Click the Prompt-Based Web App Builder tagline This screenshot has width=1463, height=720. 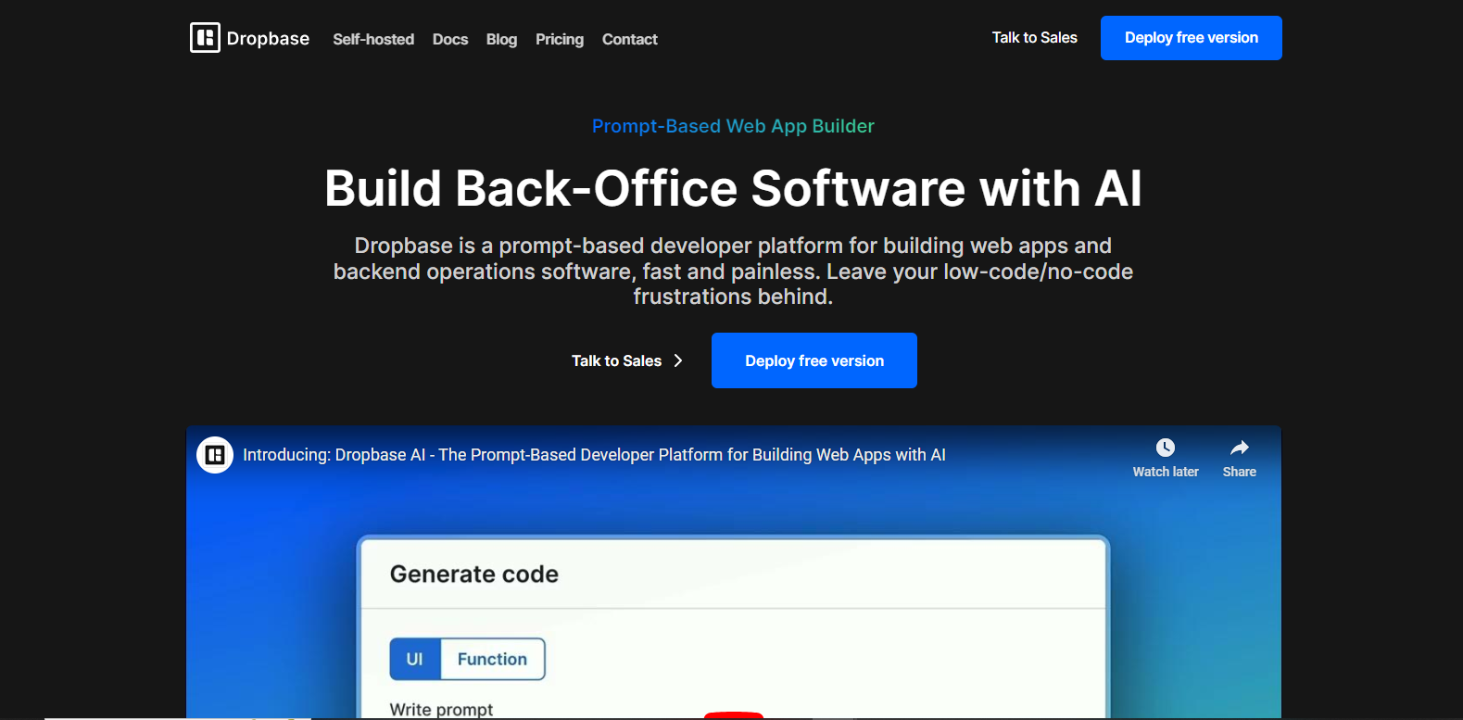tap(733, 126)
